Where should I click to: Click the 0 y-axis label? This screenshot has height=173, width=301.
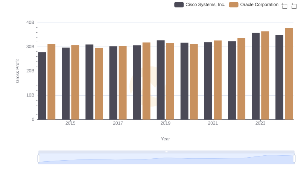coord(33,119)
